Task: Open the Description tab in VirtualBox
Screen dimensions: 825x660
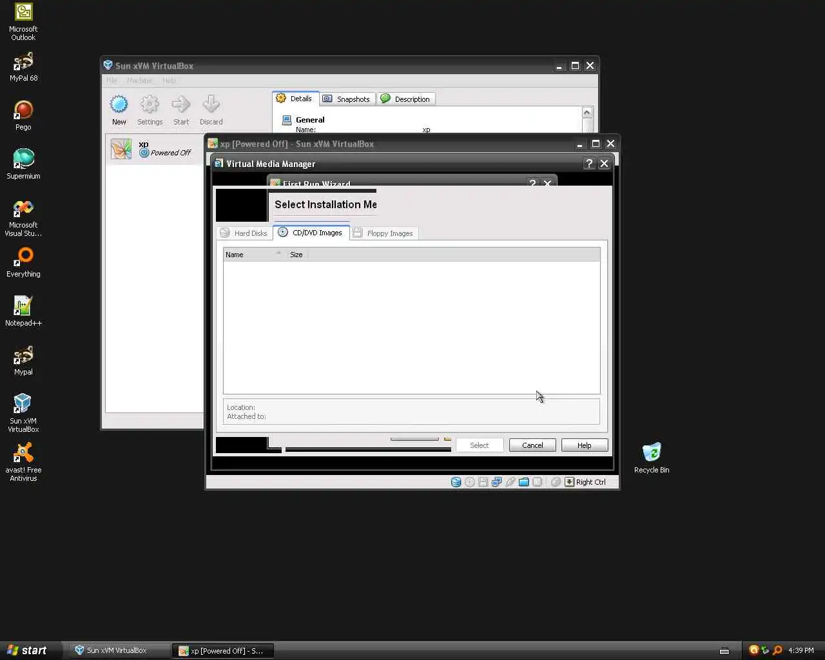Action: 405,99
